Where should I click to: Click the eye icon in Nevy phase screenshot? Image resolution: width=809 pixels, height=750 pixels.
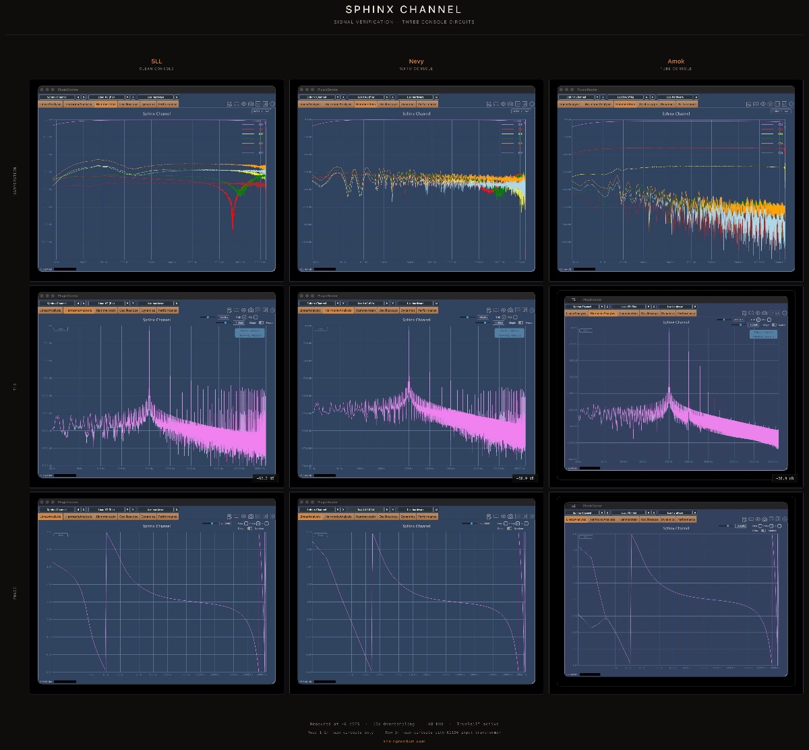click(504, 517)
